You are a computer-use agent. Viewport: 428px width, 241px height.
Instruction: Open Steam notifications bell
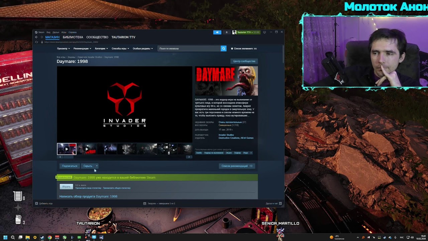[x=226, y=32]
